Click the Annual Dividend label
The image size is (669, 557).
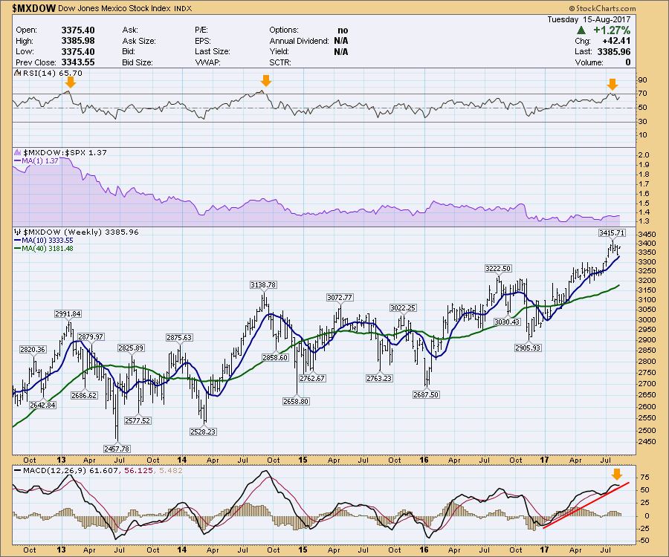(x=299, y=41)
